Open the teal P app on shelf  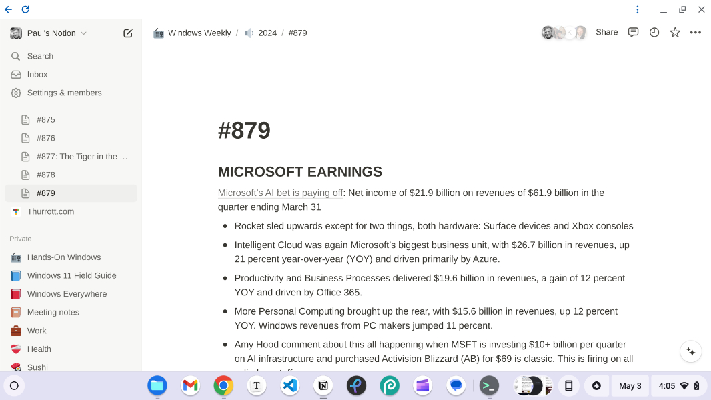[x=390, y=386]
